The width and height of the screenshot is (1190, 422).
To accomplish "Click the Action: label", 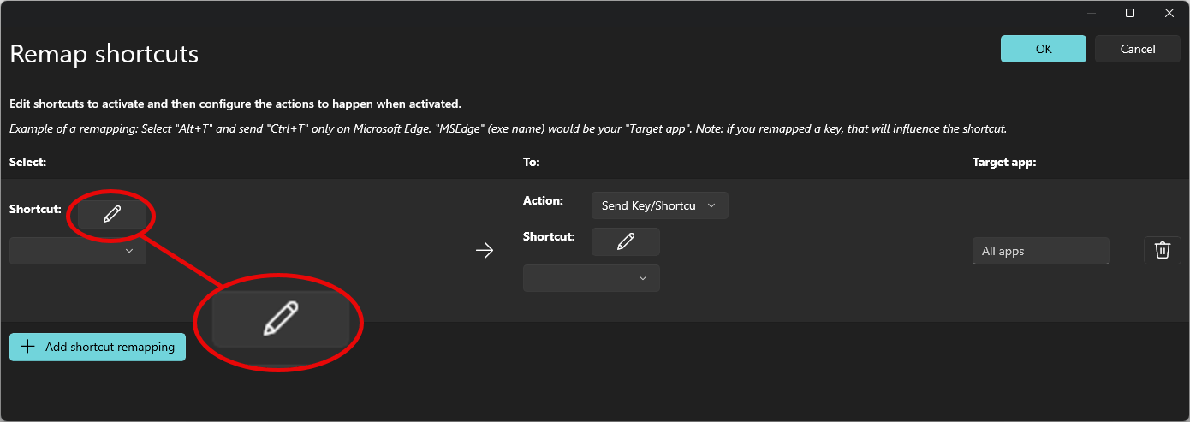I will 544,201.
